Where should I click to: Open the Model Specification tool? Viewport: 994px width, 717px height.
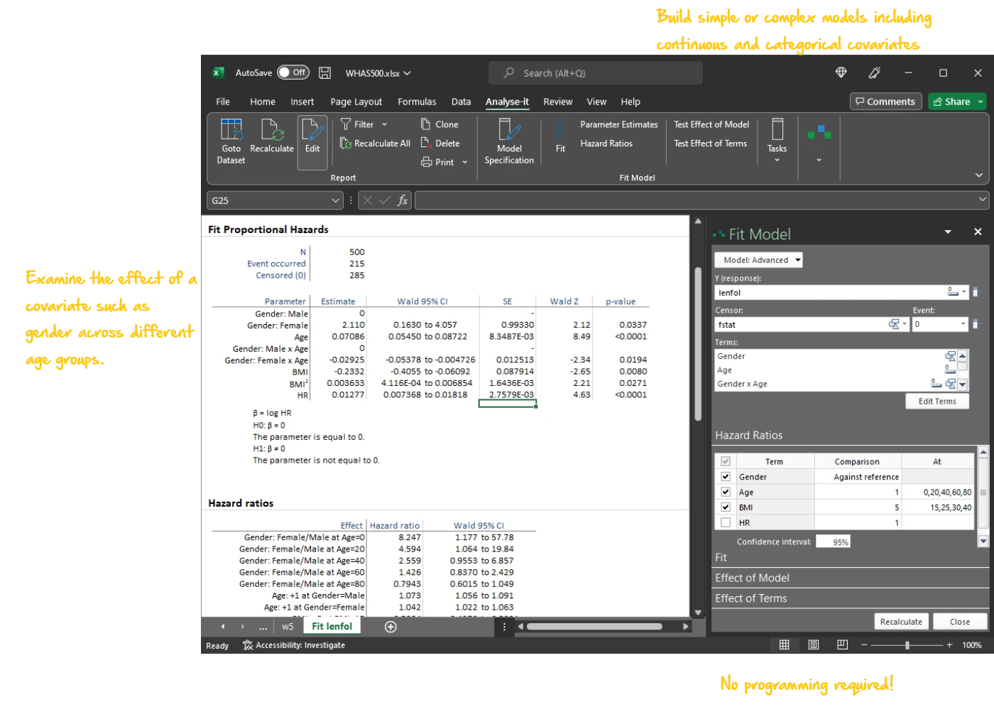click(x=509, y=131)
